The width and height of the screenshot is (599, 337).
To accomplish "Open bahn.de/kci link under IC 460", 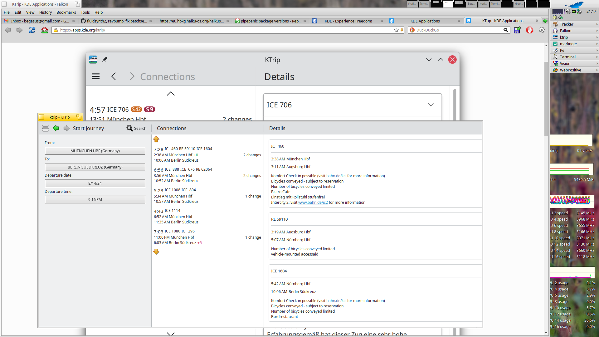I will click(x=336, y=176).
